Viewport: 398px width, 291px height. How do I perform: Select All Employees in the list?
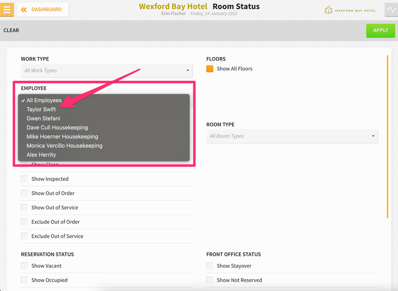(x=104, y=100)
